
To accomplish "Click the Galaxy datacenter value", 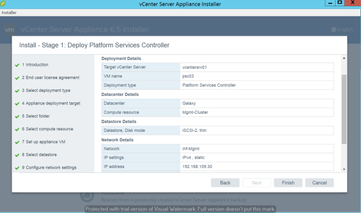I will pos(189,103).
